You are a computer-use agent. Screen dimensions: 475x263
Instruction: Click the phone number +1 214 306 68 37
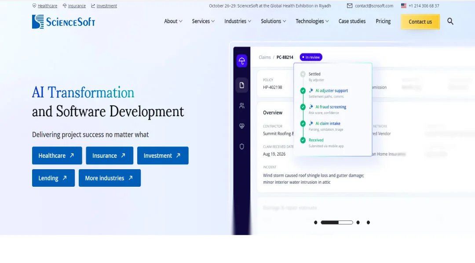424,6
